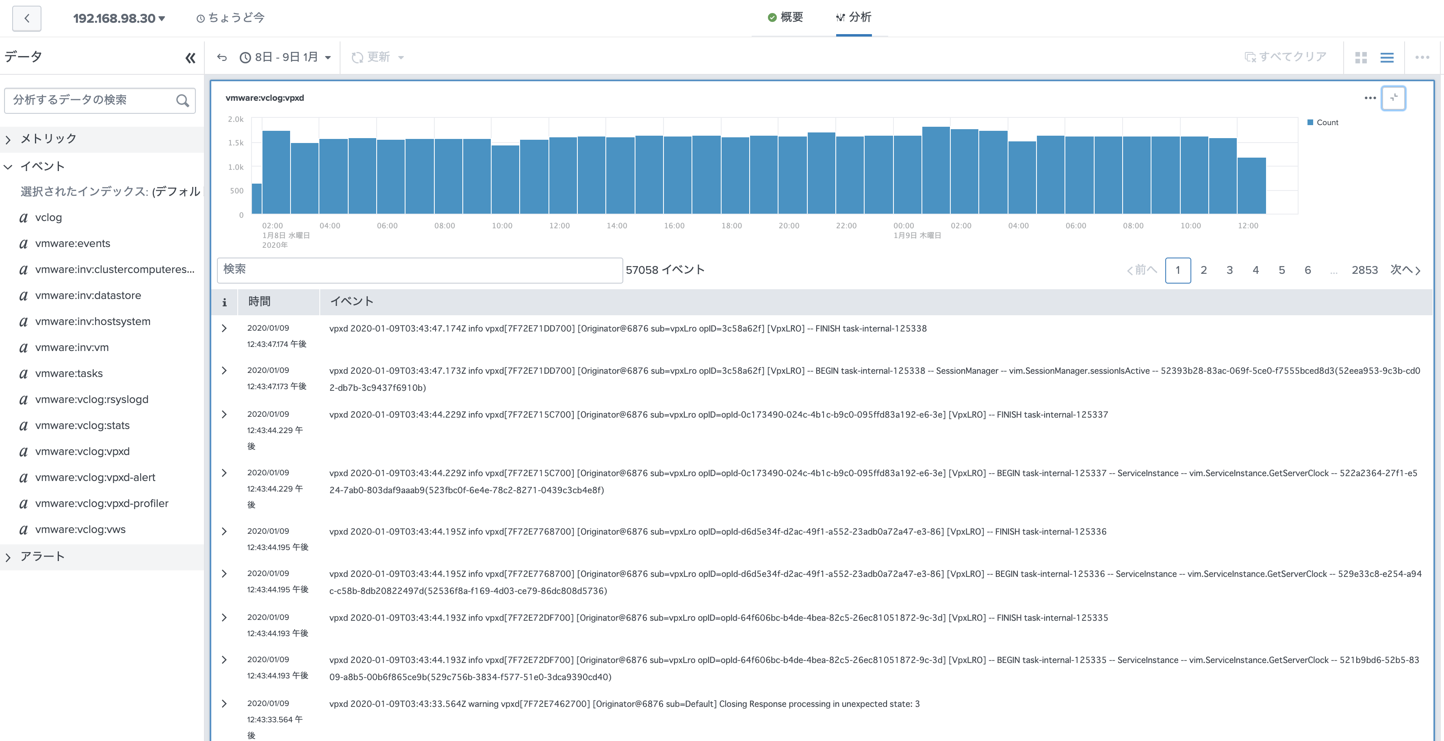Click the back arrow button
1444x741 pixels.
pos(26,19)
